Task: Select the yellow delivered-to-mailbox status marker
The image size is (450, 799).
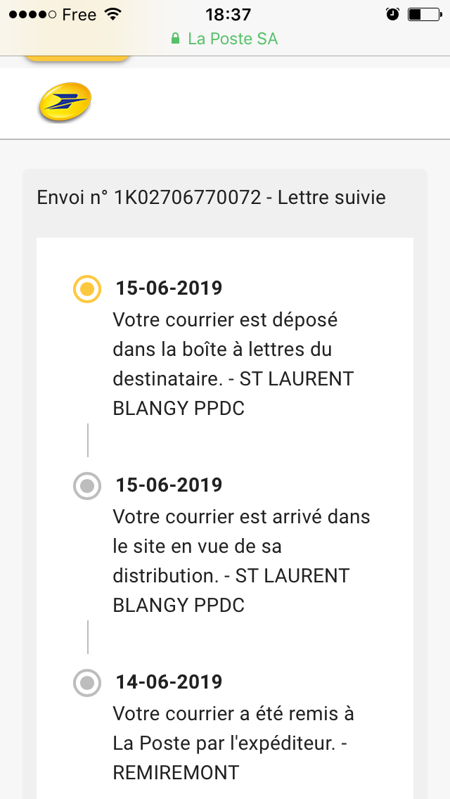Action: [87, 288]
